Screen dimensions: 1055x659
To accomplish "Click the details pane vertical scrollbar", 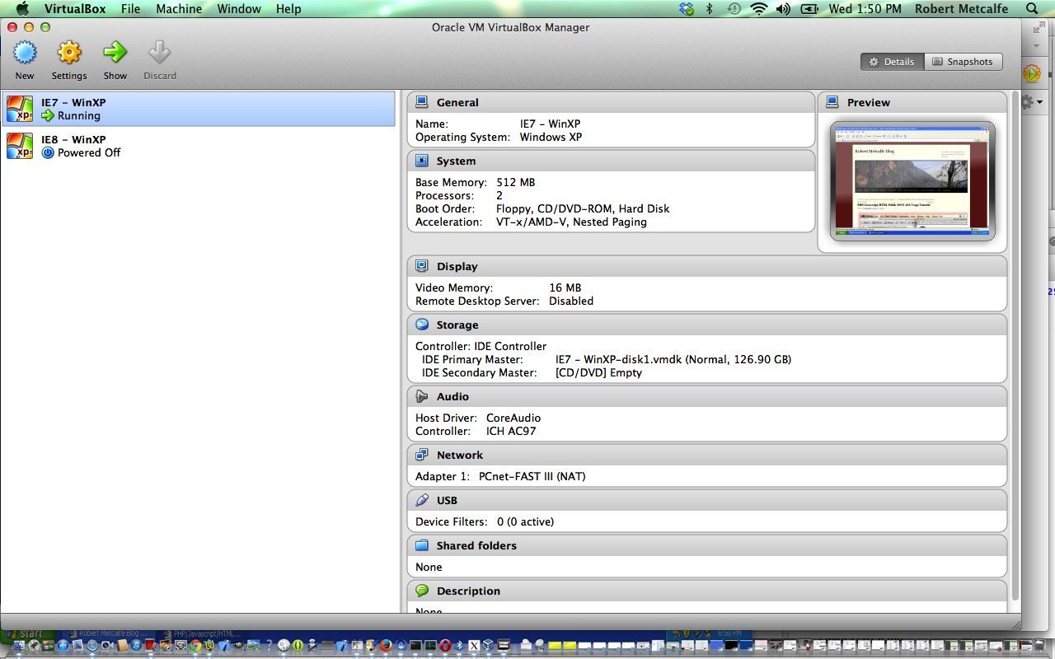I will pos(1015,346).
